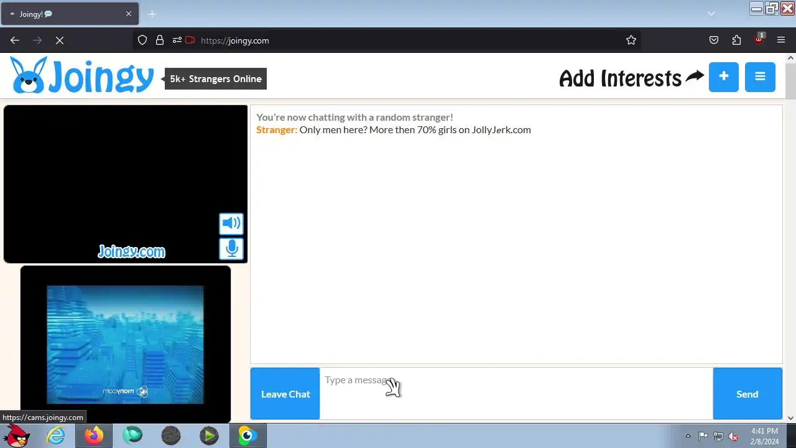The height and width of the screenshot is (448, 796).
Task: Toggle the microphone button
Action: coord(231,249)
